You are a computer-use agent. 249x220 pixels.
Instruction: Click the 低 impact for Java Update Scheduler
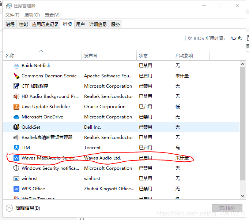[x=178, y=107]
